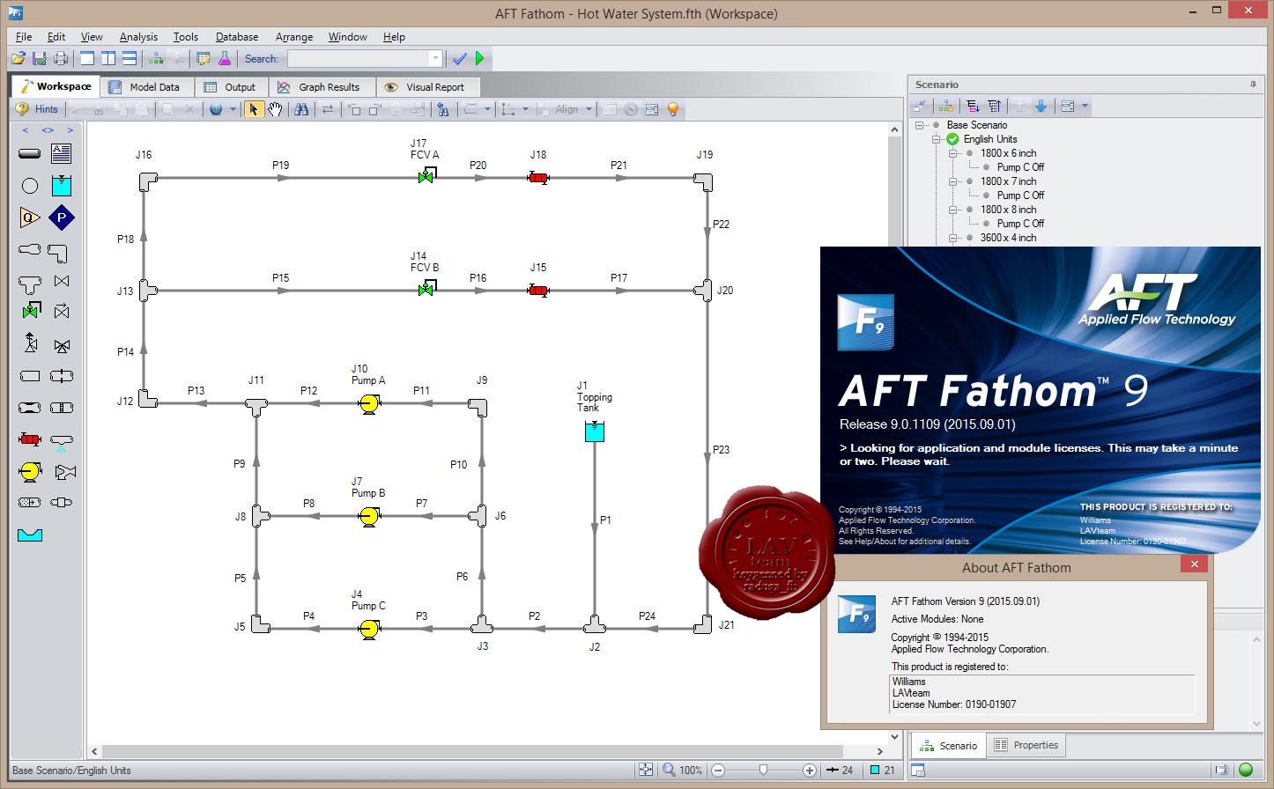This screenshot has width=1274, height=789.
Task: Select the arrow Selection tool
Action: tap(254, 109)
